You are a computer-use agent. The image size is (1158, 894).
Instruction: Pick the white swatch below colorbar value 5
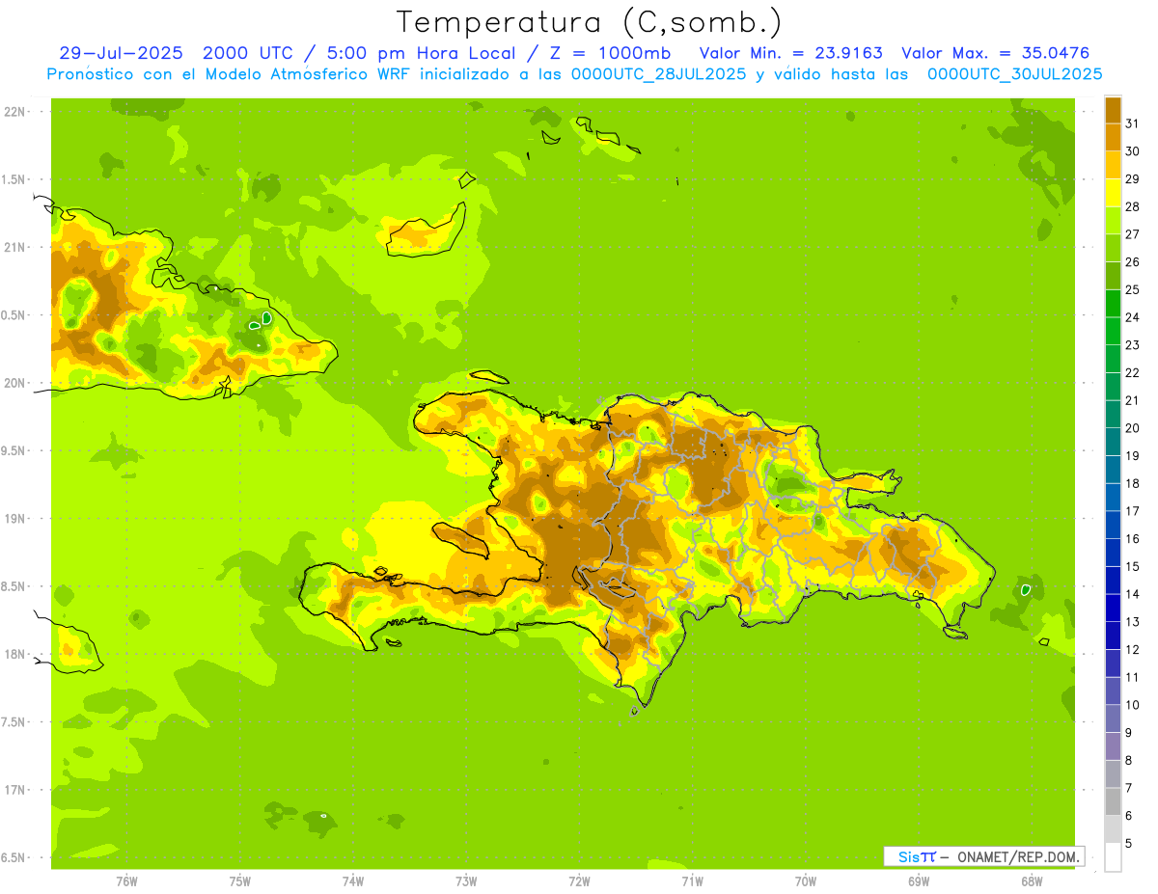(1113, 857)
